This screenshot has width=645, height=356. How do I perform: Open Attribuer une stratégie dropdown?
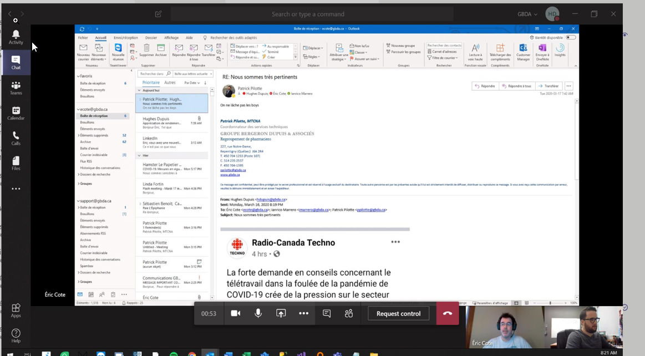(x=339, y=53)
